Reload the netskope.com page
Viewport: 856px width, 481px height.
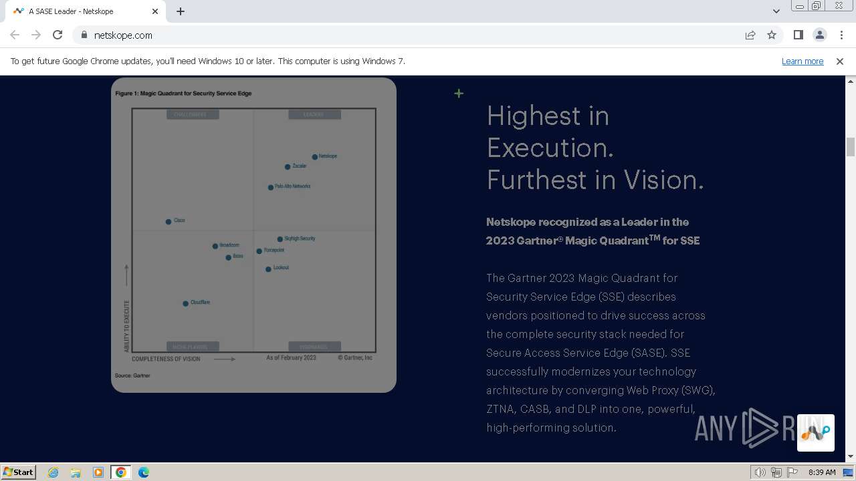tap(58, 35)
